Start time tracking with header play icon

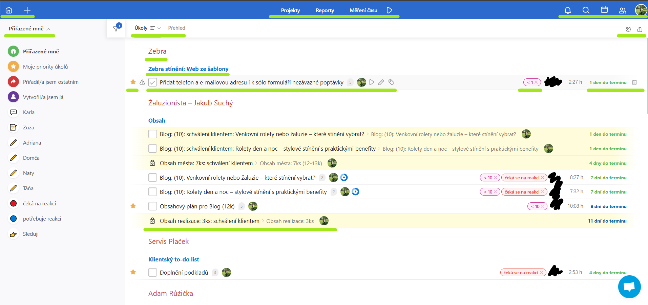390,10
